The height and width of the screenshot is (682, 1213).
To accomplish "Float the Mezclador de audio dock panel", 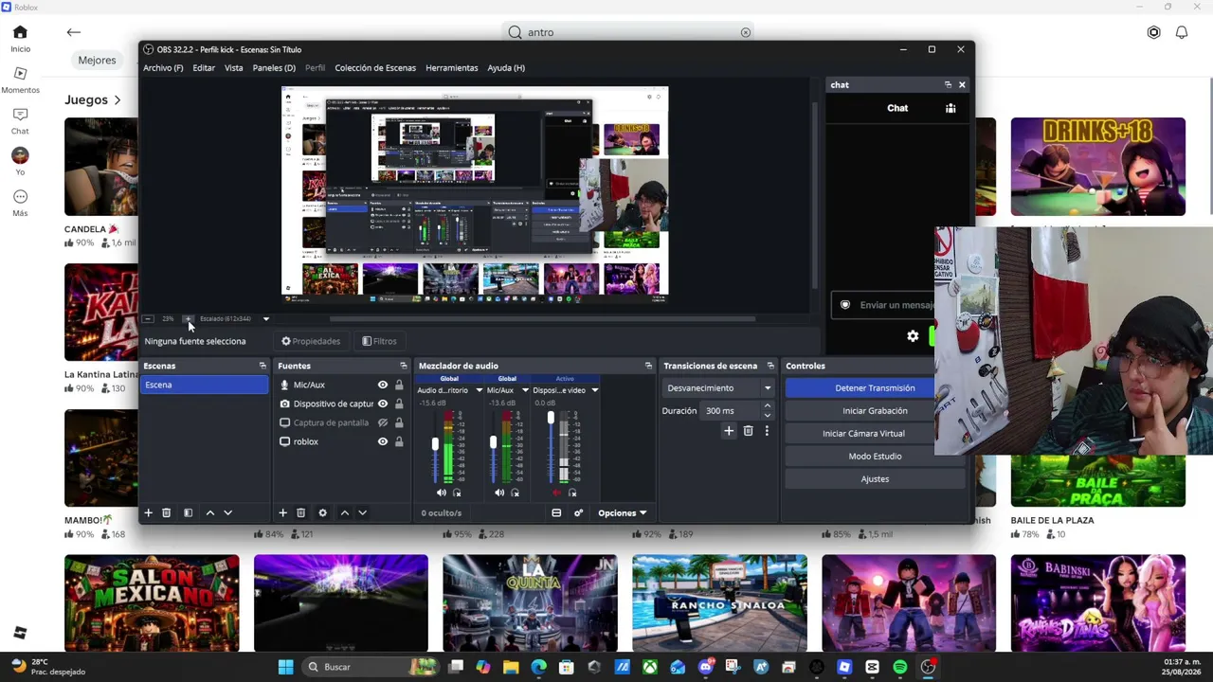I will [x=648, y=366].
